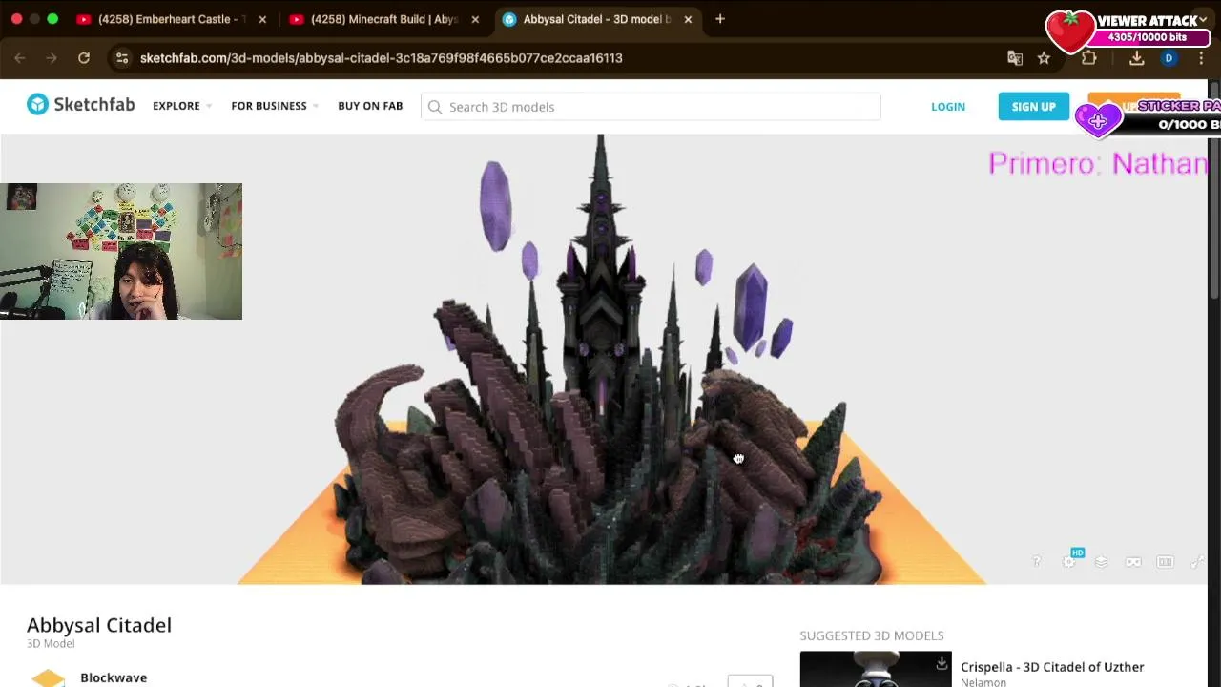Open the Chrome profile avatar D
1221x687 pixels.
click(x=1169, y=58)
